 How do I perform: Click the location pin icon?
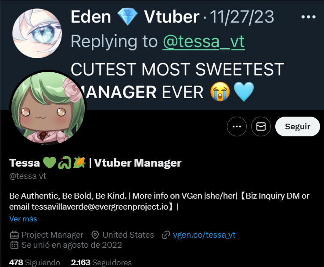95,235
